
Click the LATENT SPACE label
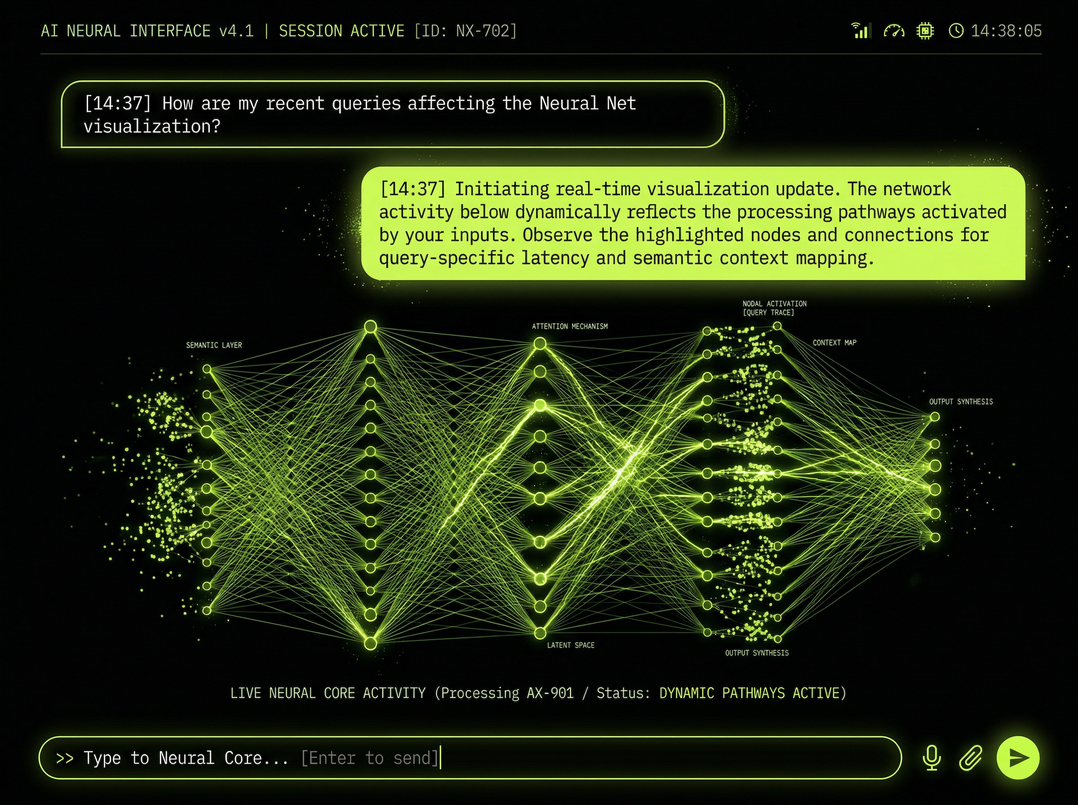571,645
